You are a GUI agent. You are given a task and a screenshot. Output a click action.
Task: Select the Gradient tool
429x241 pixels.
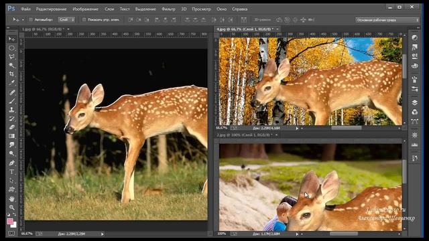pyautogui.click(x=11, y=136)
